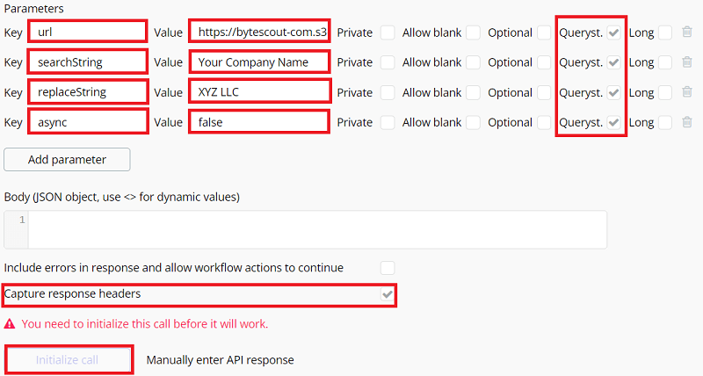Remove the replaceString parameter via trash icon
Screen dimensions: 703x376
pyautogui.click(x=687, y=92)
